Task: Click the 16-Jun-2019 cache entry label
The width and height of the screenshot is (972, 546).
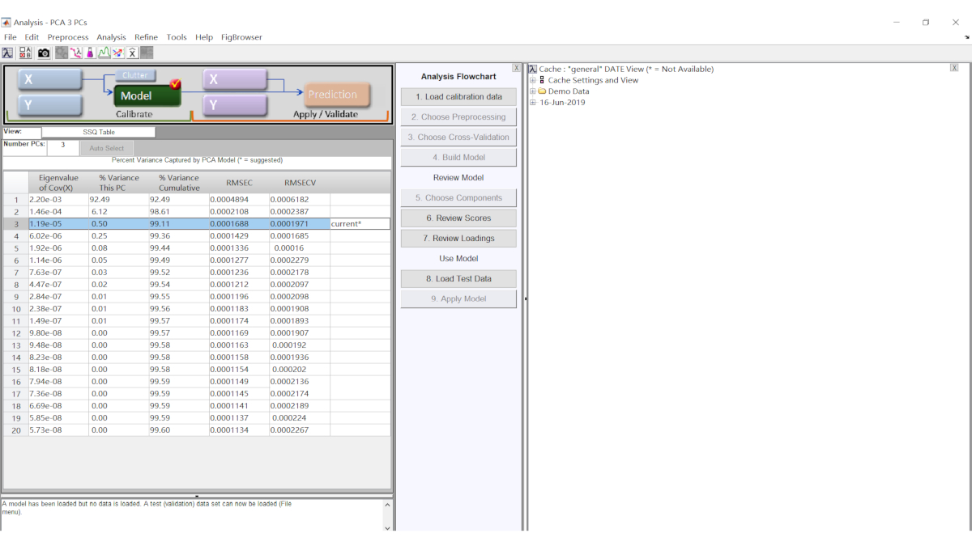Action: pyautogui.click(x=562, y=103)
